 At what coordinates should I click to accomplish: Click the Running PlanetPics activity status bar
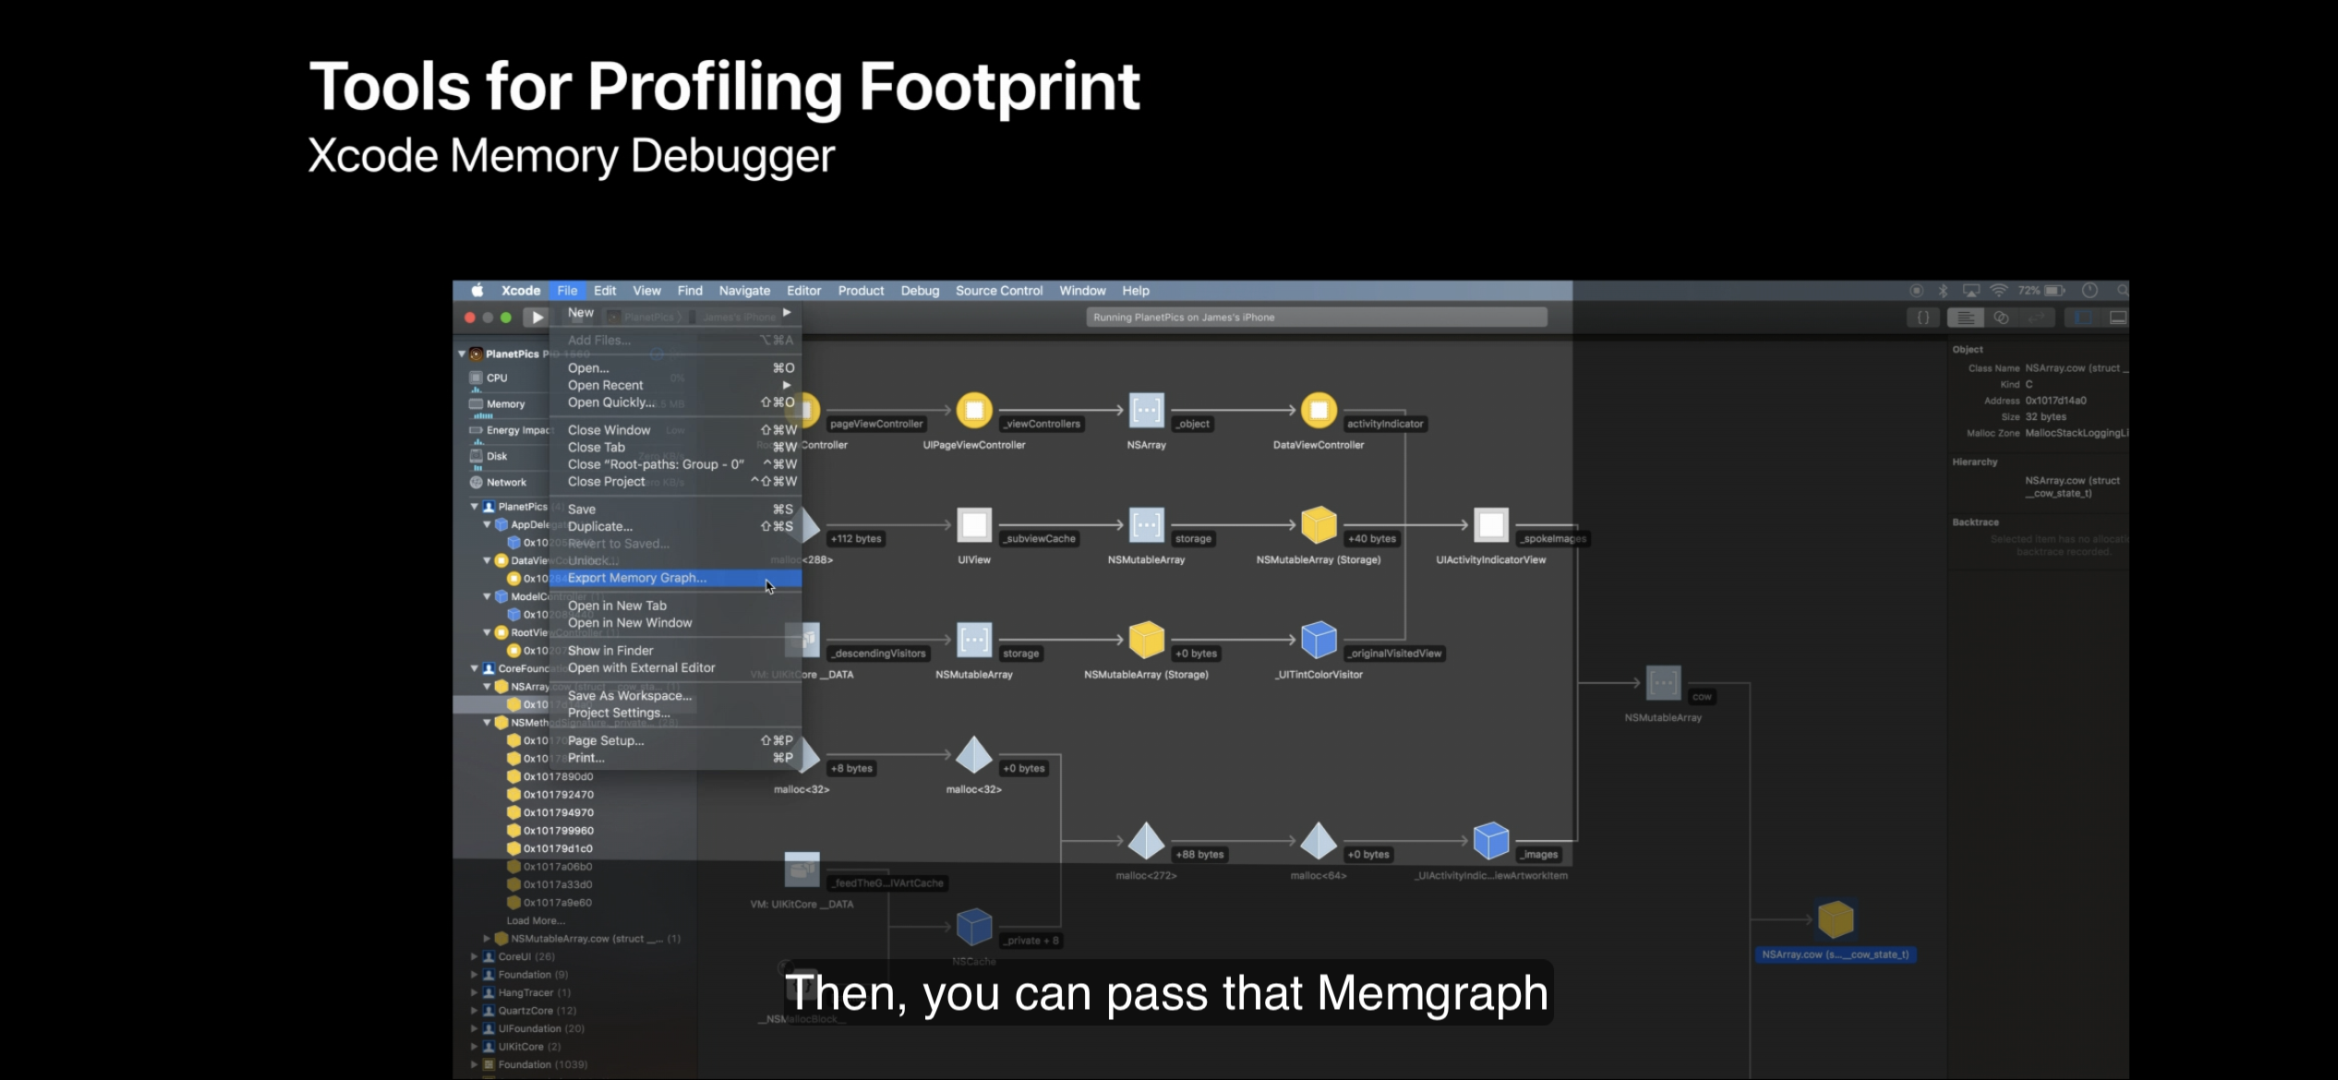[1316, 318]
